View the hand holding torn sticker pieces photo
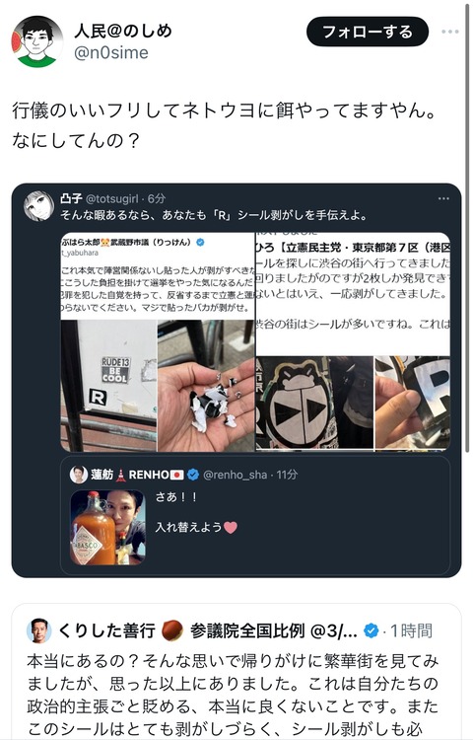This screenshot has width=473, height=740. [x=206, y=386]
